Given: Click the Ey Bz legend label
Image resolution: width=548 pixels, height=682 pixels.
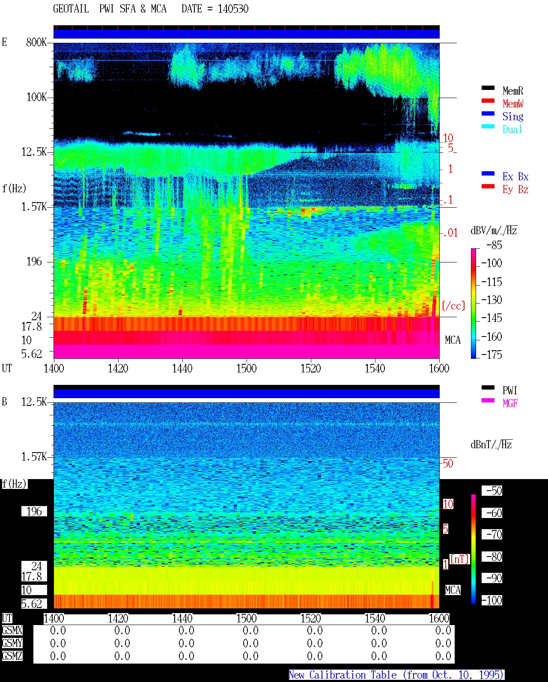Looking at the screenshot, I should point(515,189).
